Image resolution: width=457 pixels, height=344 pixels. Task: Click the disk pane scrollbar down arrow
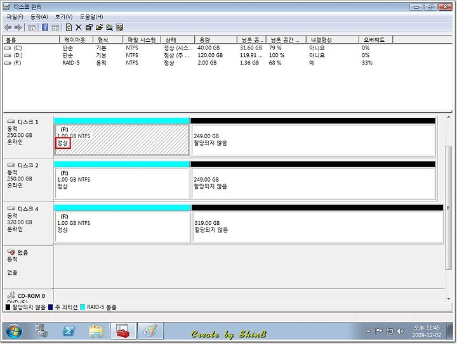[448, 299]
